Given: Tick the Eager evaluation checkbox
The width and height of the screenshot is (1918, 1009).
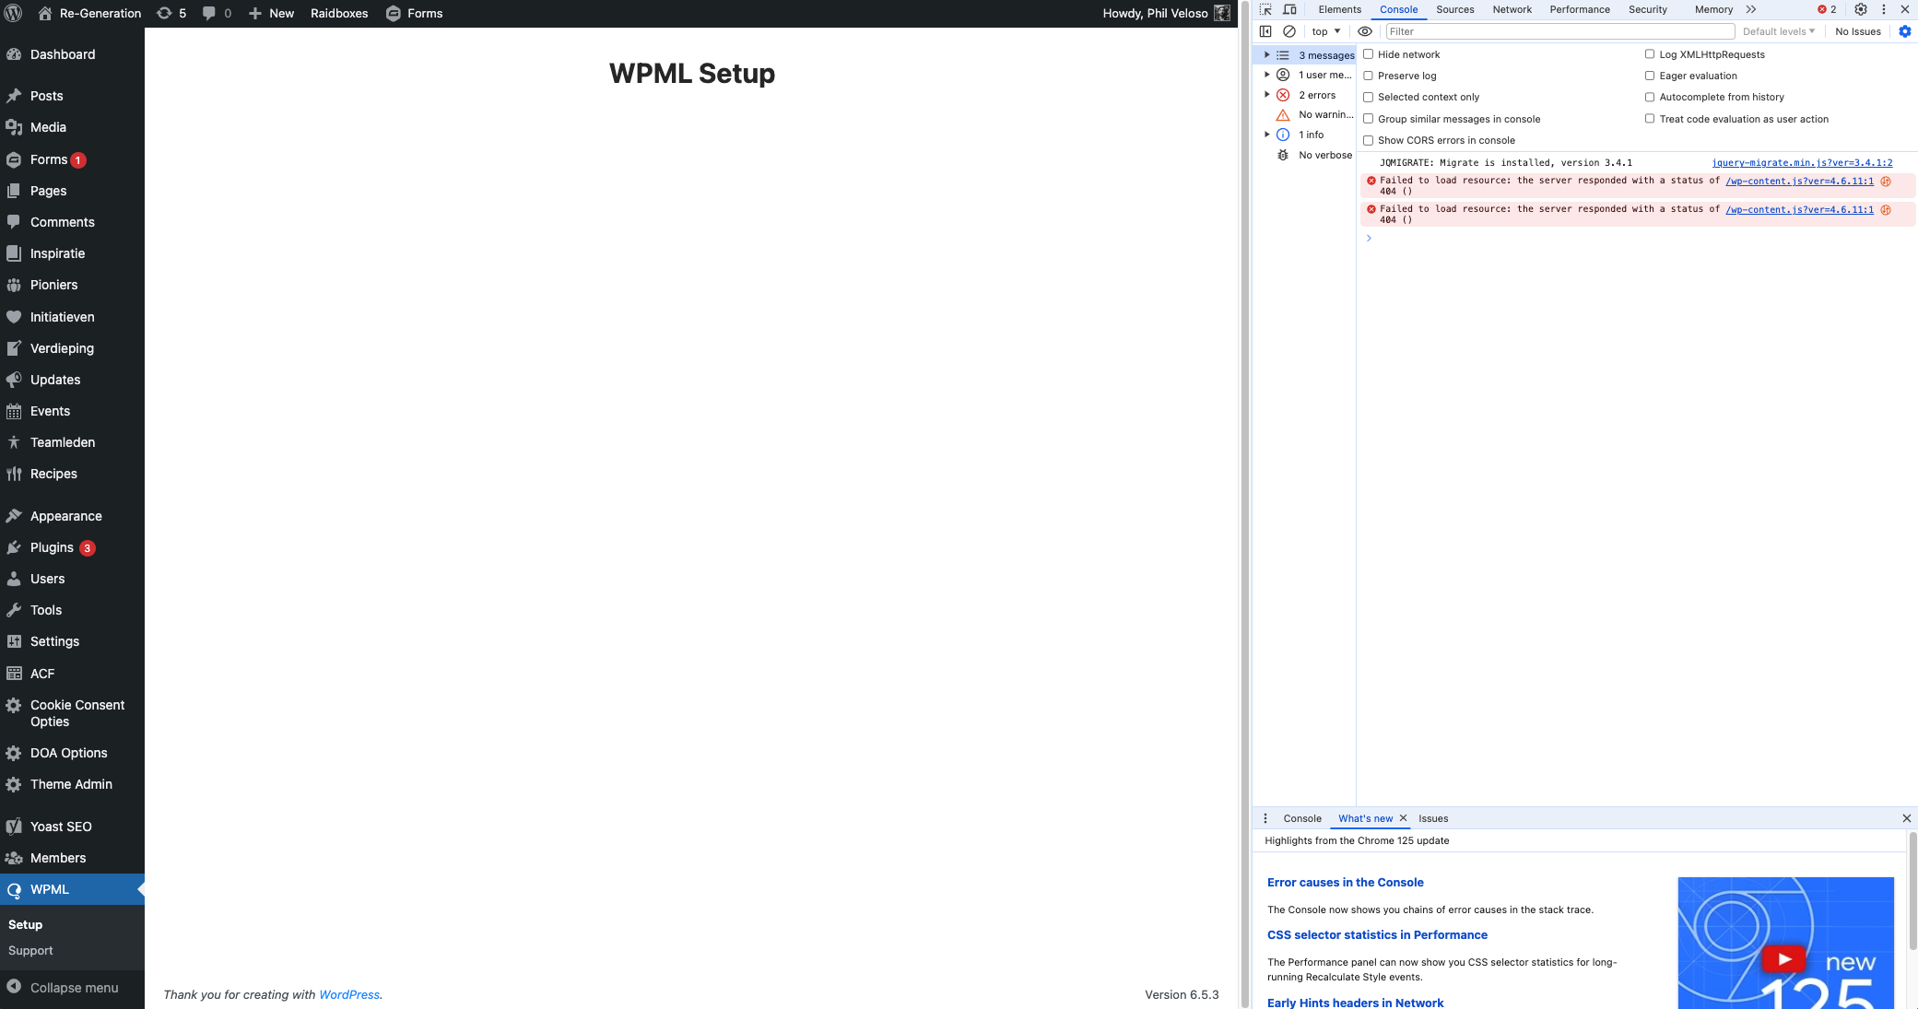Looking at the screenshot, I should click(1650, 76).
